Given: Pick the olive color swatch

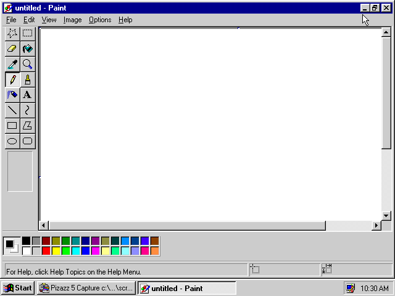Looking at the screenshot, I should (x=56, y=241).
